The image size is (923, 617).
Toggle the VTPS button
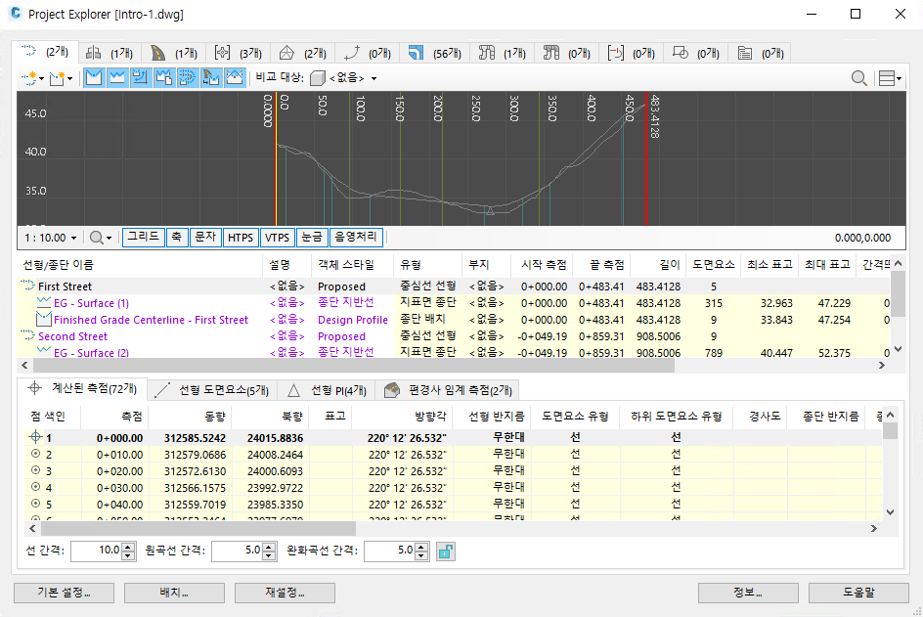tap(277, 238)
